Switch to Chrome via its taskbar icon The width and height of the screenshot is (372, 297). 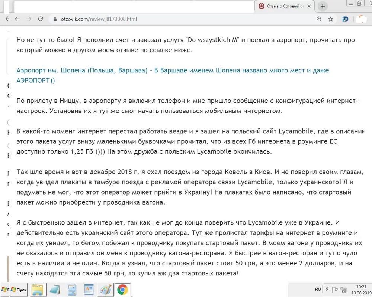122,290
